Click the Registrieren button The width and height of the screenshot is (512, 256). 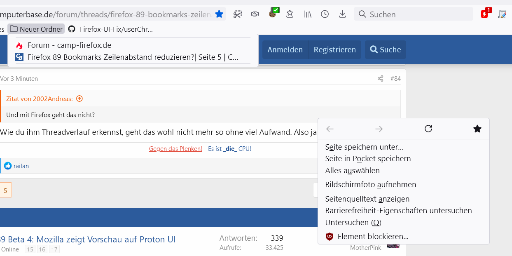pos(334,50)
